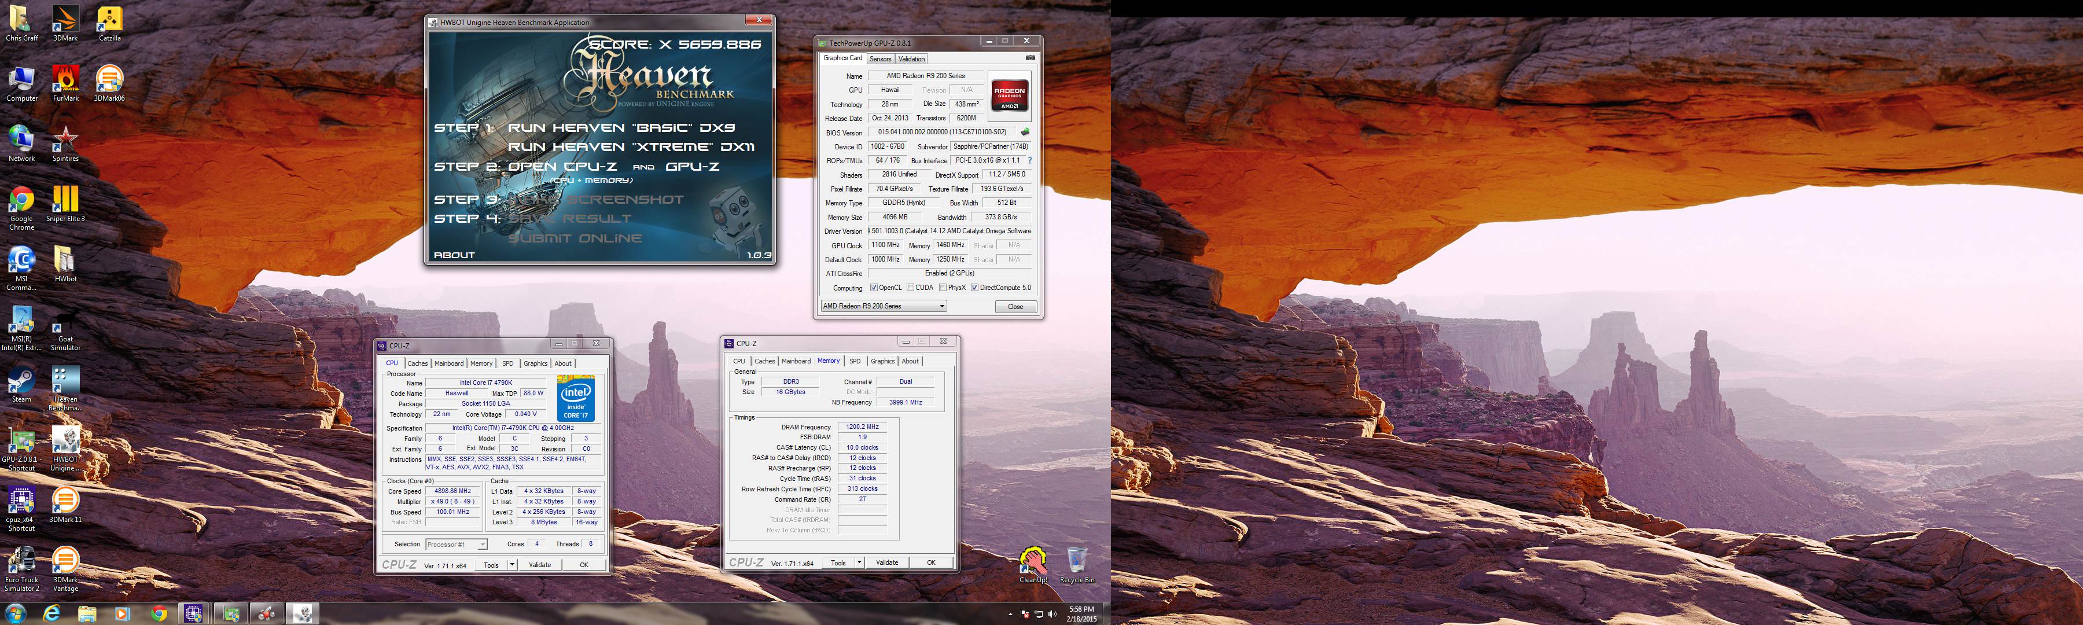Select the Heaven Benchmark desktop shortcut
2083x625 pixels.
[x=65, y=389]
